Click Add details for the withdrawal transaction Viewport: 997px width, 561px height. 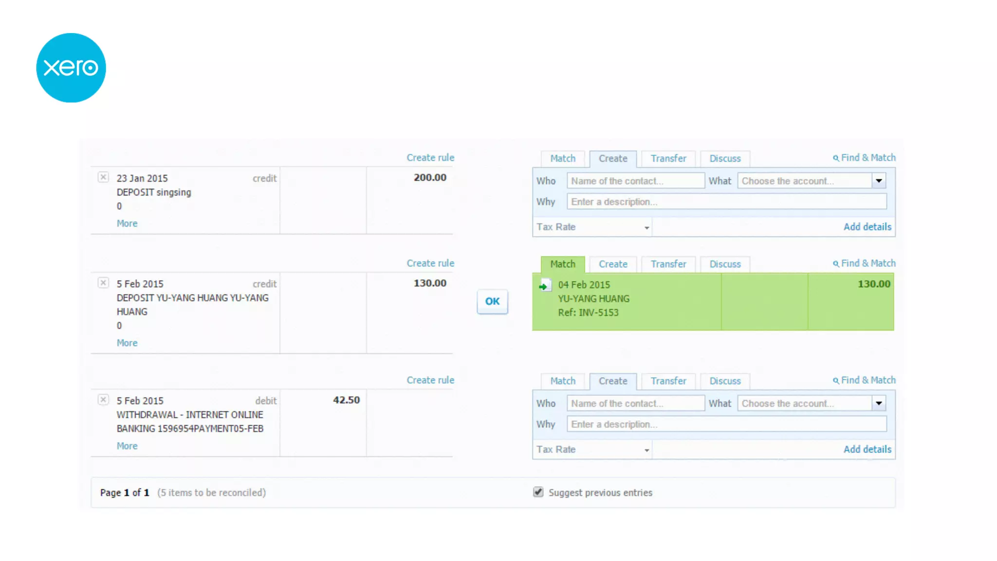coord(867,449)
